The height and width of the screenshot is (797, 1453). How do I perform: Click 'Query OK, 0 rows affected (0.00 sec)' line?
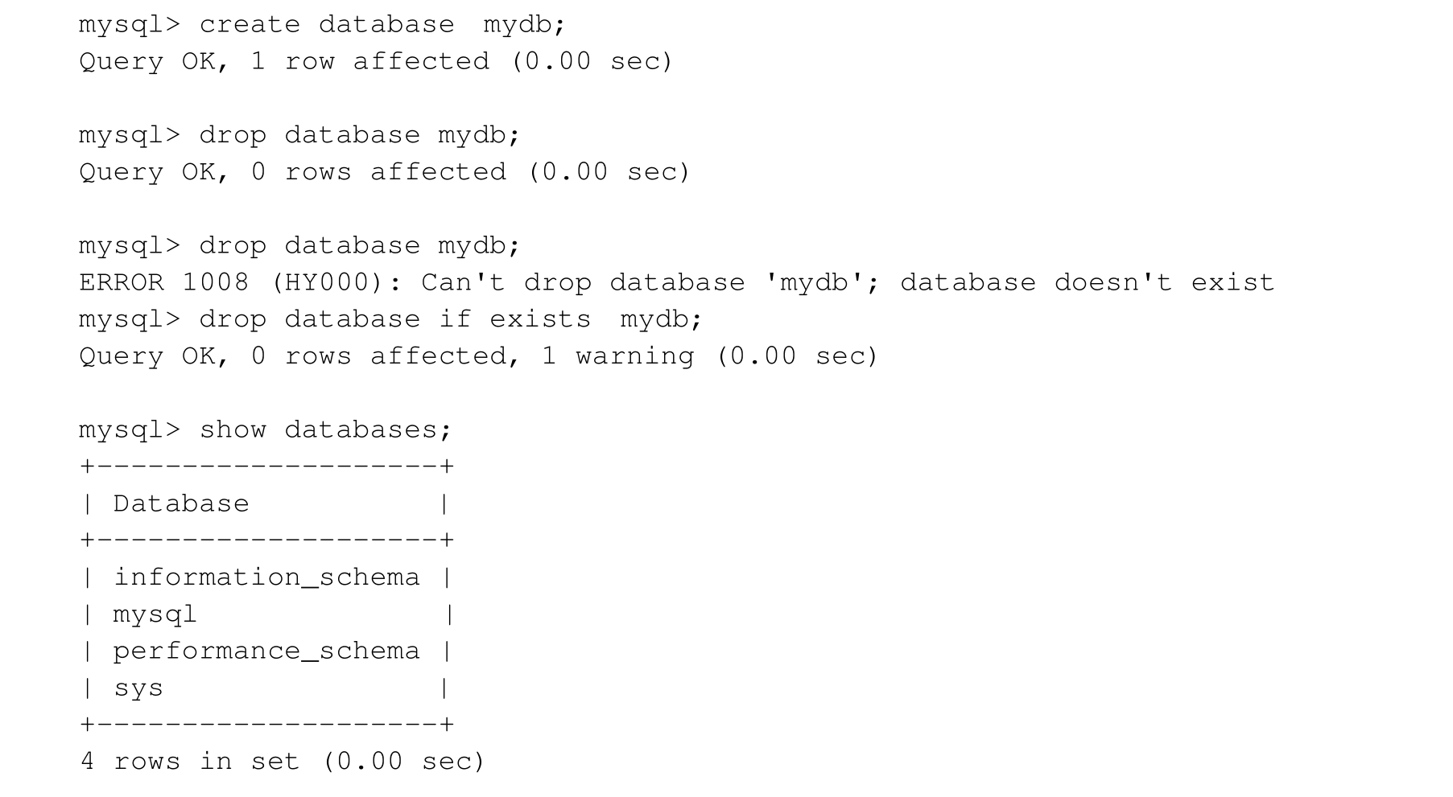384,172
